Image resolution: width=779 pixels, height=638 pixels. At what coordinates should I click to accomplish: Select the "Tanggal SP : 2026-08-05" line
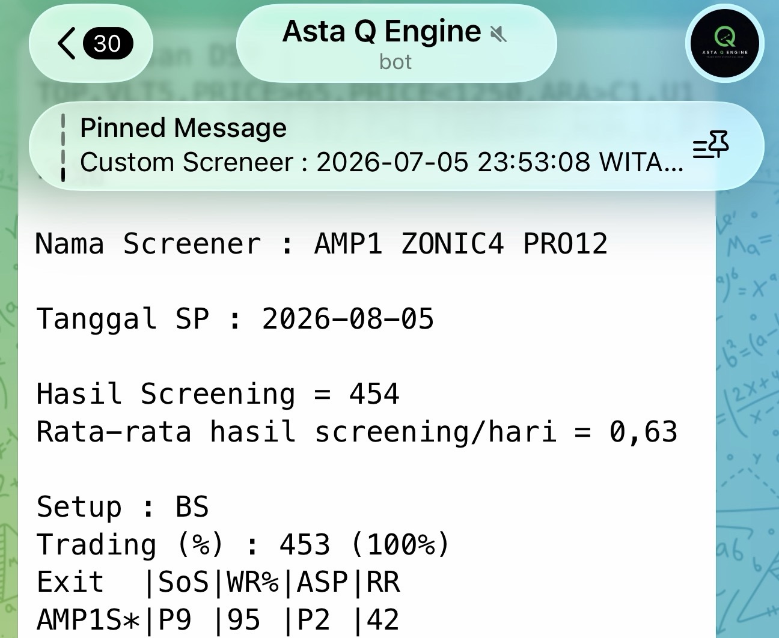[235, 319]
